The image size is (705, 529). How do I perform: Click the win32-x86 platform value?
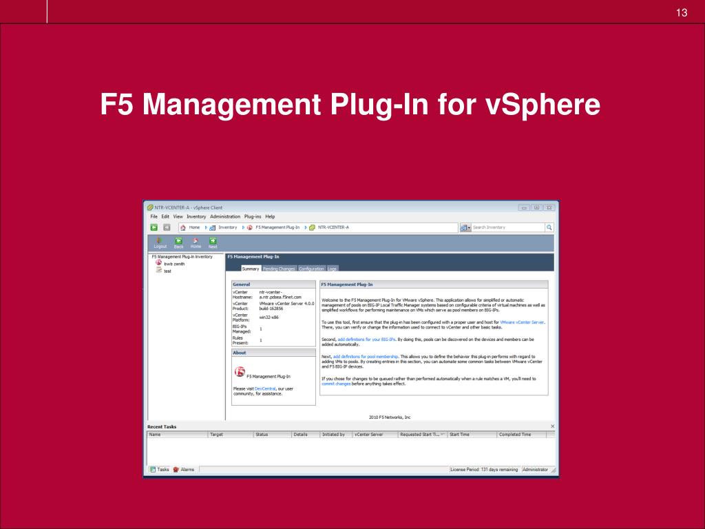tap(269, 318)
